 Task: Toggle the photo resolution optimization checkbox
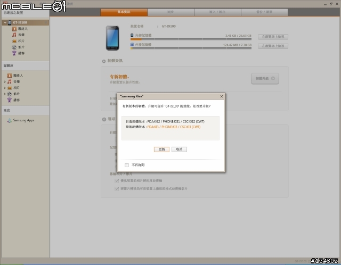tap(117, 180)
